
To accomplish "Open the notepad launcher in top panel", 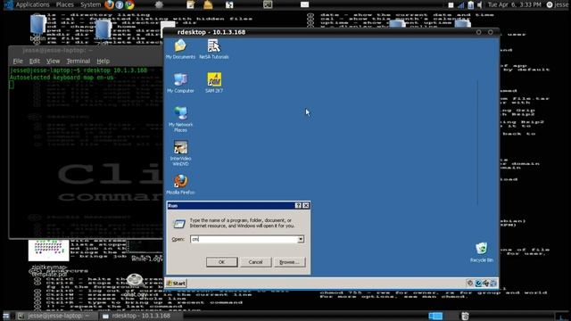I will point(190,4).
